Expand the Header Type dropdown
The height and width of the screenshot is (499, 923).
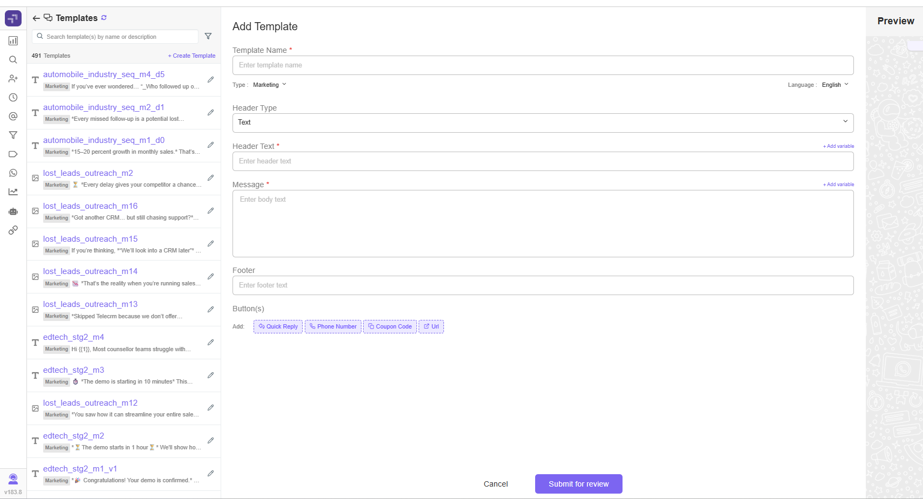pos(543,122)
